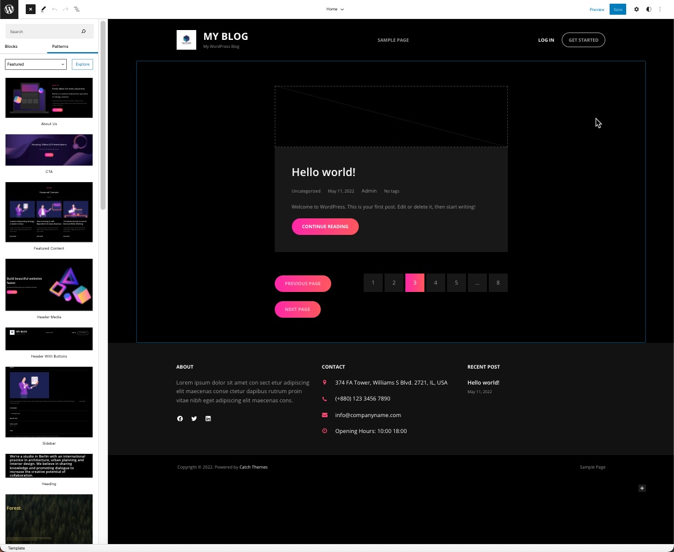Click active pagination page 3
674x552 pixels.
[415, 283]
